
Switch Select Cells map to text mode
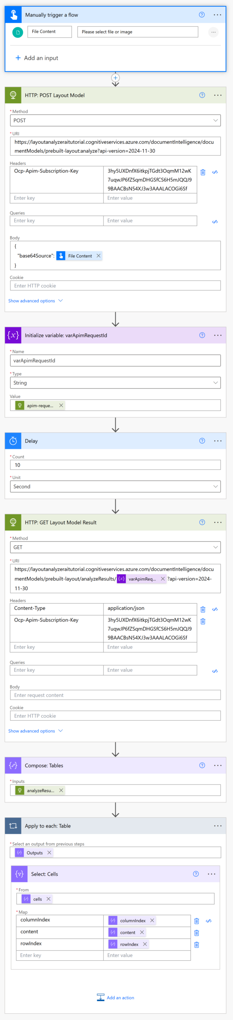(208, 921)
